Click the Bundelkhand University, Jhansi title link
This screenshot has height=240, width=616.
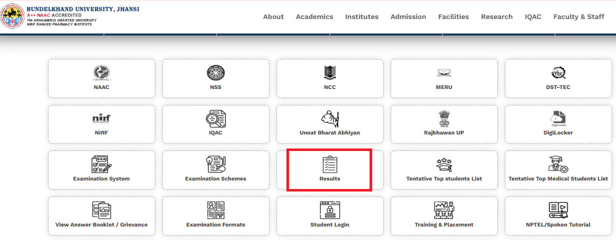coord(83,9)
